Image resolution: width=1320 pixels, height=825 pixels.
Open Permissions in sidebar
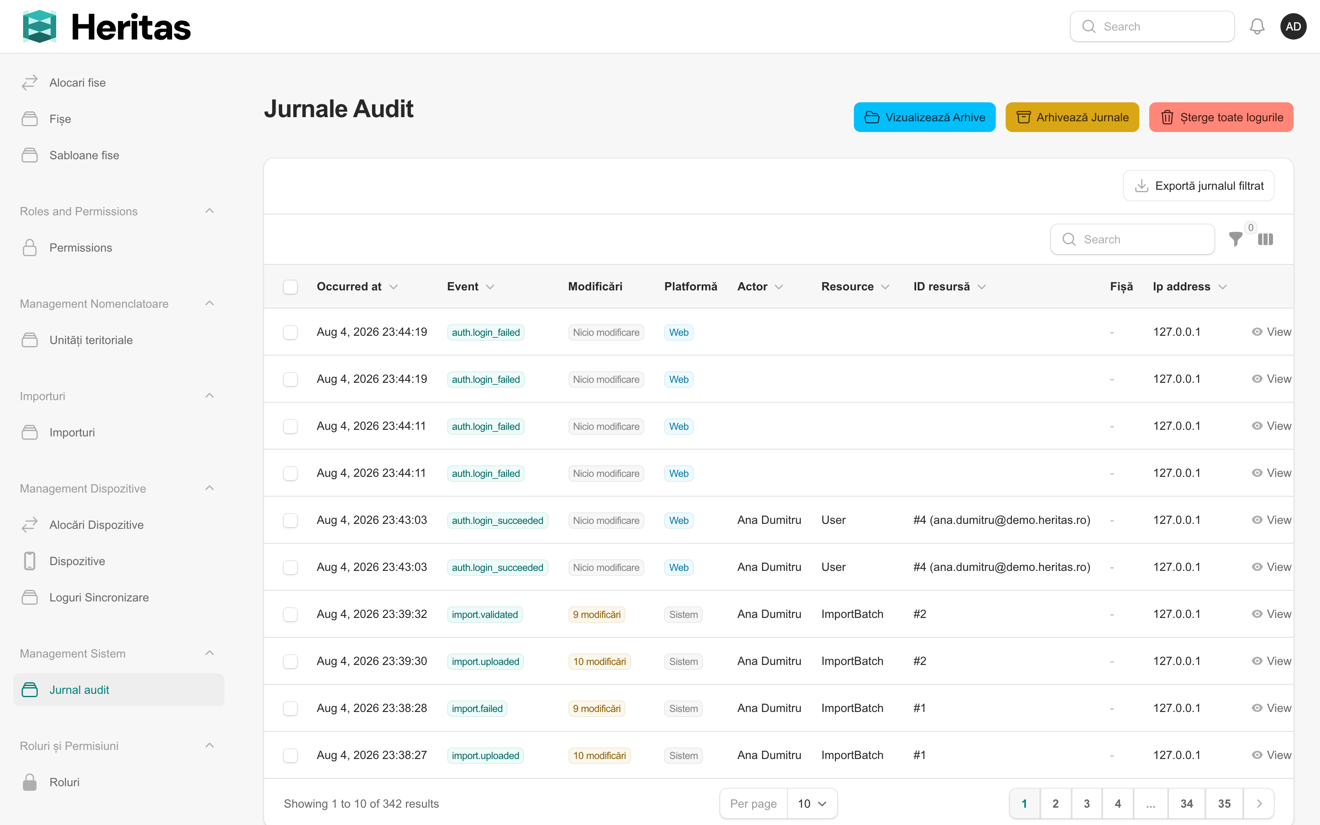click(x=118, y=248)
